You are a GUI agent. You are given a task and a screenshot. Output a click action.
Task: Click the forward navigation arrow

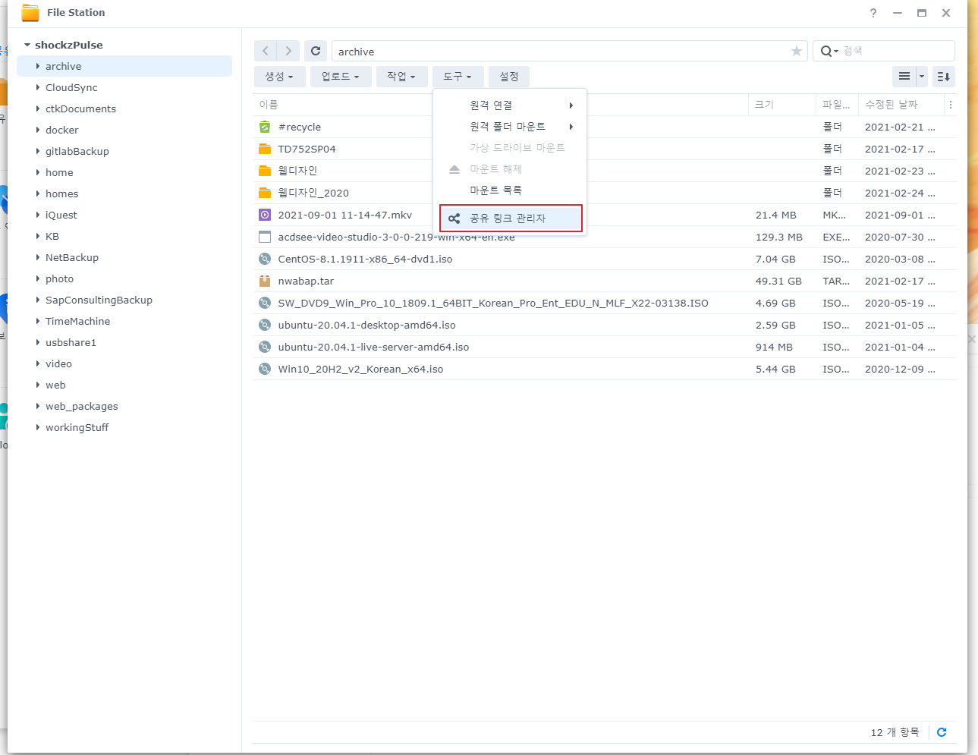(288, 51)
